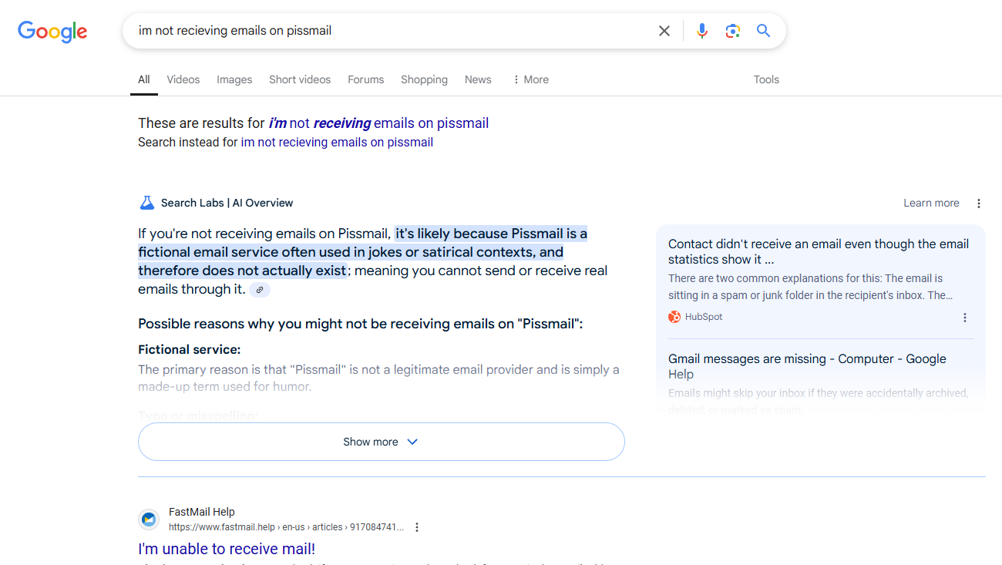Click the highlighted AI Overview answer text

pyautogui.click(x=362, y=252)
